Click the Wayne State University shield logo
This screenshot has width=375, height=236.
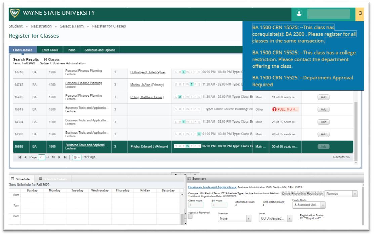14,13
